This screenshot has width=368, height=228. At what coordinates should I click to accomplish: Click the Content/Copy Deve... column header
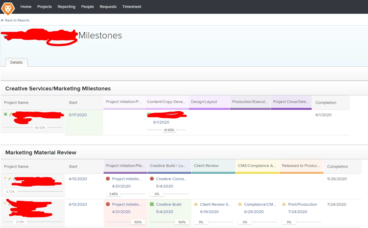coord(166,102)
